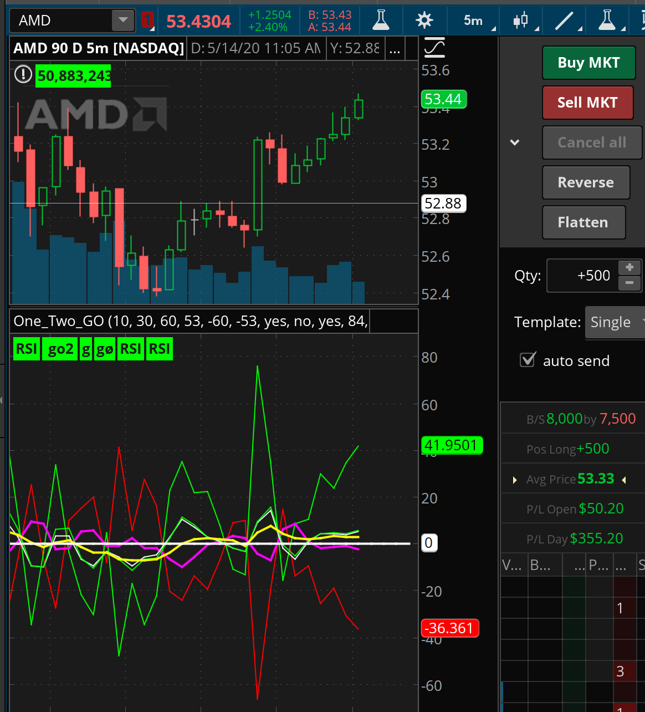Click the 41.9501 green value bubble
645x712 pixels.
(x=452, y=445)
